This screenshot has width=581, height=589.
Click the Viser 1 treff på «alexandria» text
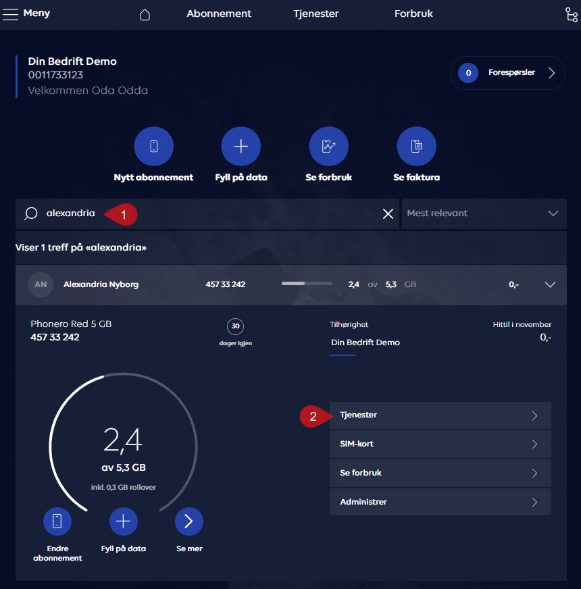[x=81, y=247]
